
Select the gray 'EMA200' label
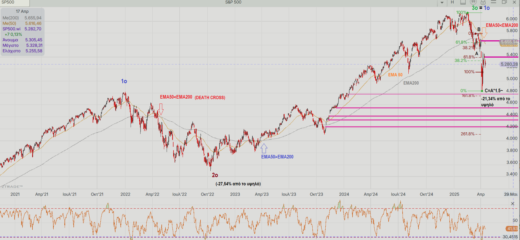(x=411, y=83)
